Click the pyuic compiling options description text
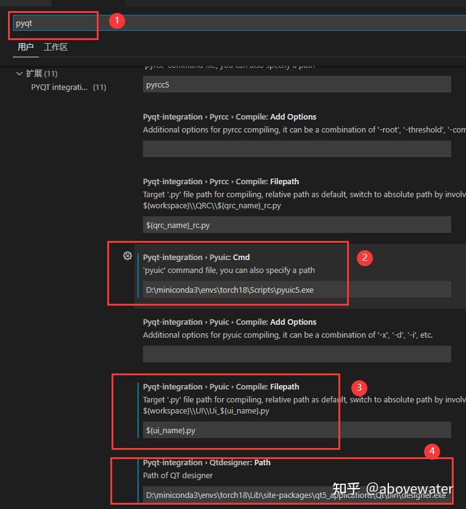The image size is (466, 509). tap(288, 335)
